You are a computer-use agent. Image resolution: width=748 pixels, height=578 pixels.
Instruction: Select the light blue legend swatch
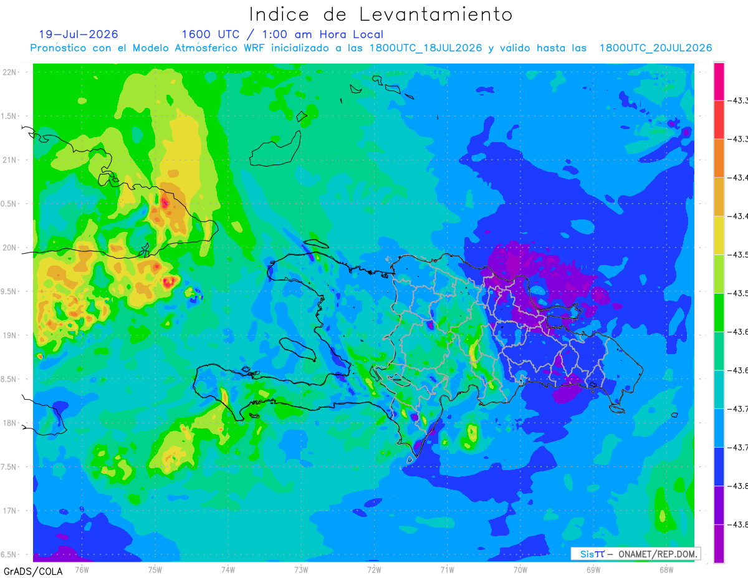[719, 428]
